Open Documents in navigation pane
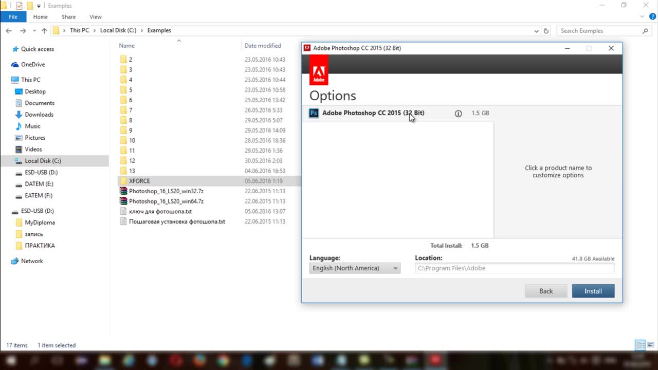Image resolution: width=658 pixels, height=370 pixels. click(40, 103)
